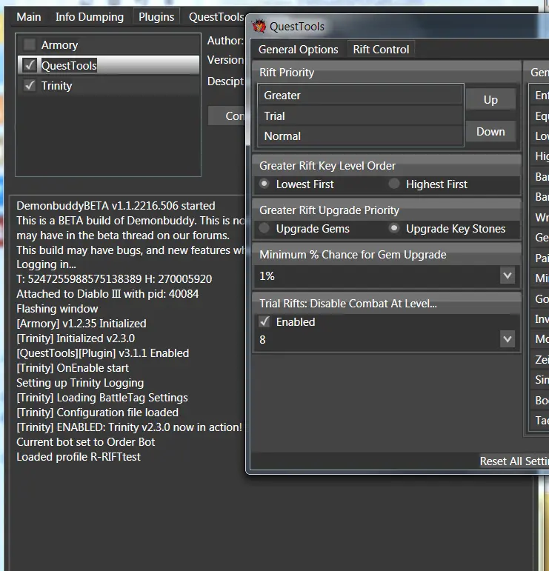Enable the Armory plugin checkbox

(x=30, y=44)
